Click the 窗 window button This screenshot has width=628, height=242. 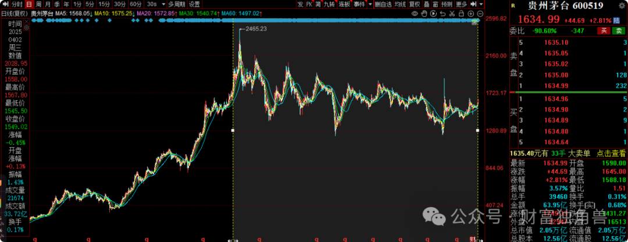(436, 4)
